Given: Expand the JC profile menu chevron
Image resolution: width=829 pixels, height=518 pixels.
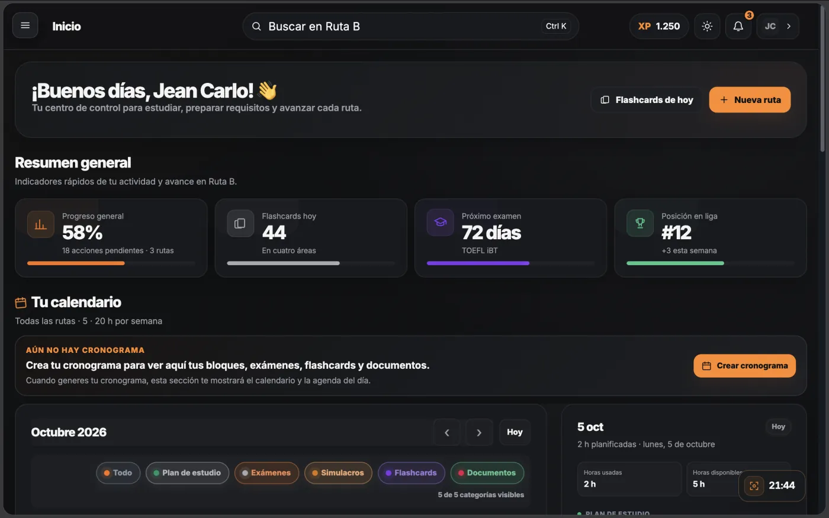Looking at the screenshot, I should point(789,26).
